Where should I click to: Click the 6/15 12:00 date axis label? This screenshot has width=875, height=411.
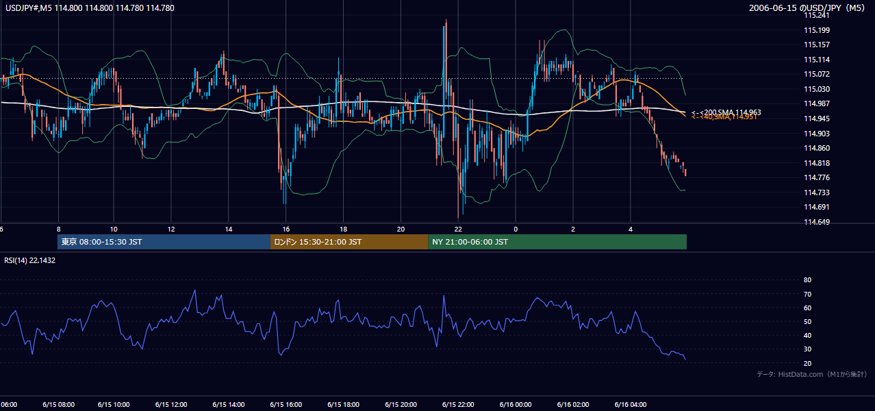(x=170, y=404)
